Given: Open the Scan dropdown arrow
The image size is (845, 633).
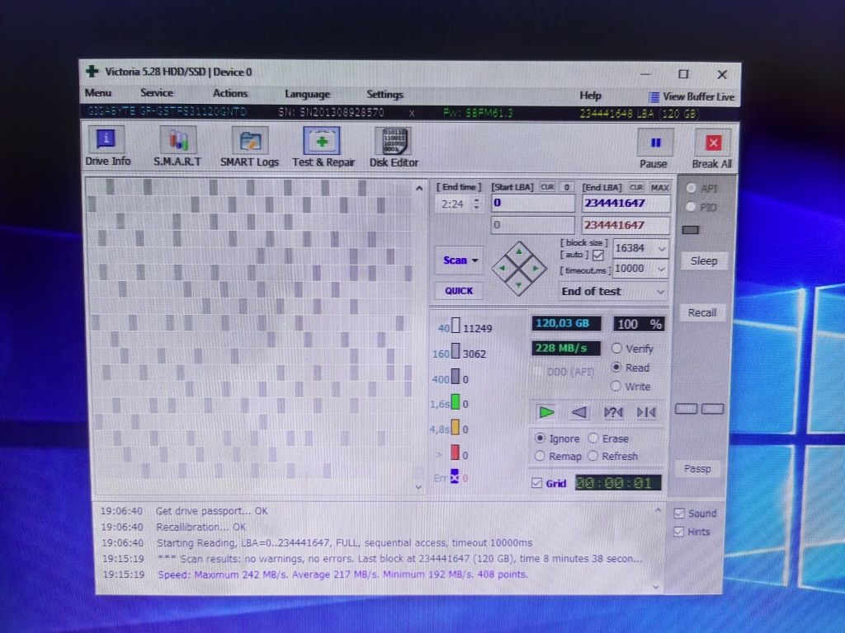Looking at the screenshot, I should point(474,260).
